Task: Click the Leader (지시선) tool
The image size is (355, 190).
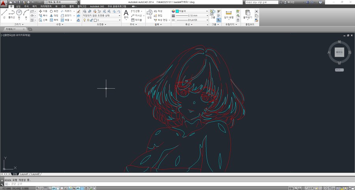Action: point(136,16)
